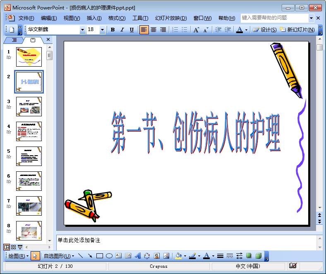
Task: Switch to normal view button
Action: (7, 247)
